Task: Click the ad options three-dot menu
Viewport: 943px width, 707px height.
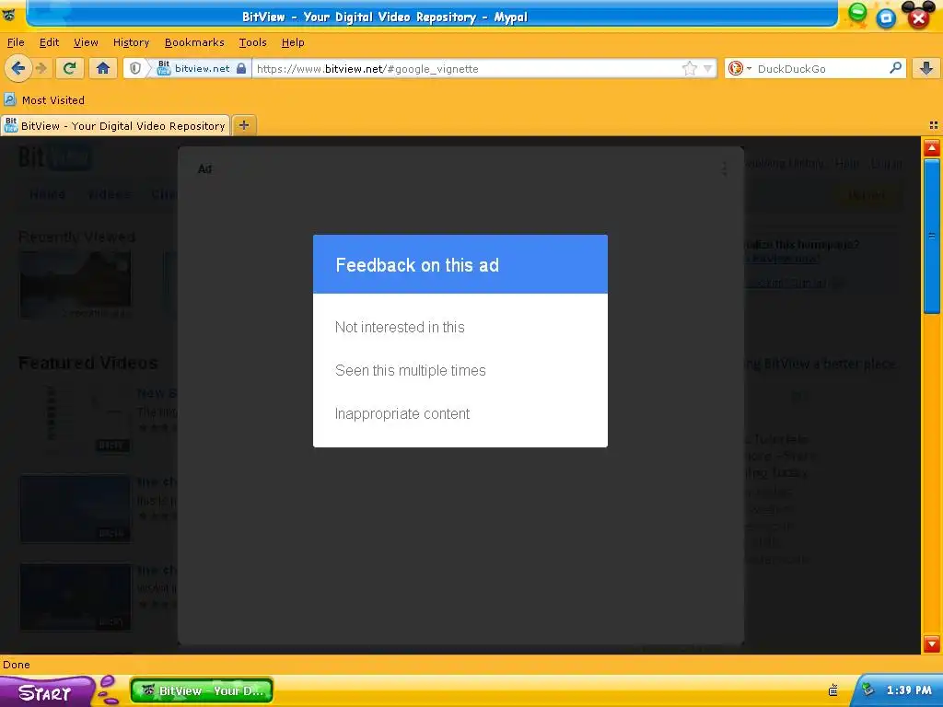Action: [725, 169]
